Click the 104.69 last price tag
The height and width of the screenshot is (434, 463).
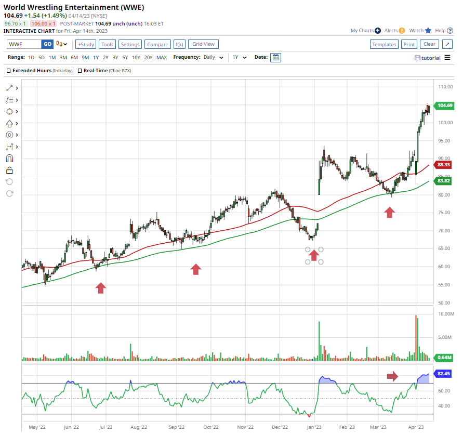(x=444, y=106)
